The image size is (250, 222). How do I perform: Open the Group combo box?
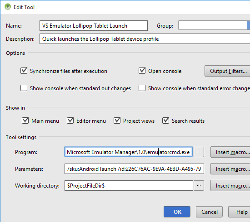pyautogui.click(x=214, y=25)
